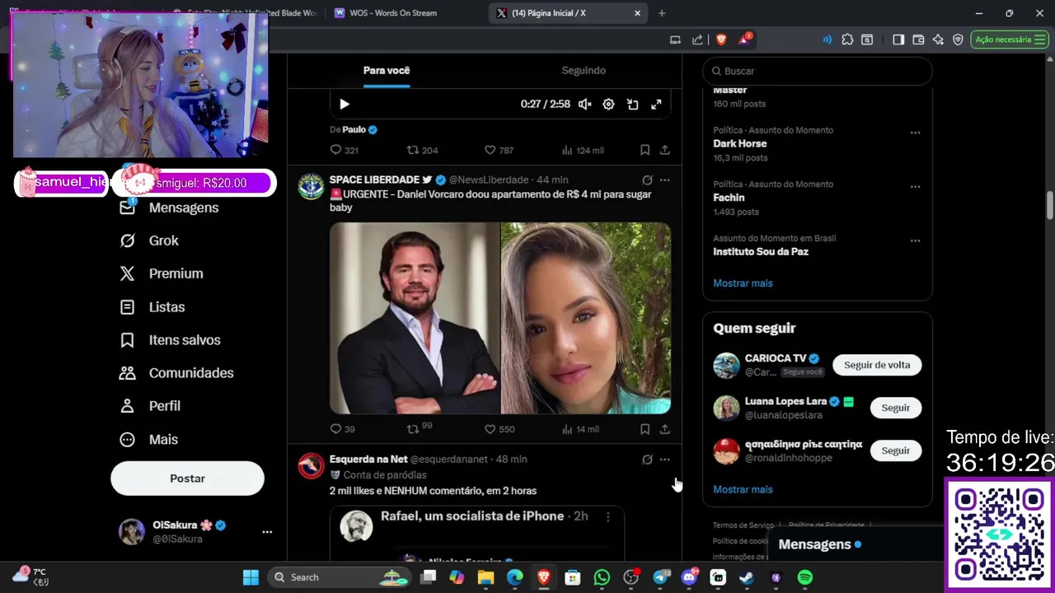Reply to post with 39 comments
The image size is (1055, 593).
(x=342, y=429)
